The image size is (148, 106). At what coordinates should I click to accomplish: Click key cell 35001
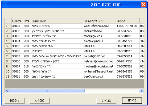tap(17, 26)
